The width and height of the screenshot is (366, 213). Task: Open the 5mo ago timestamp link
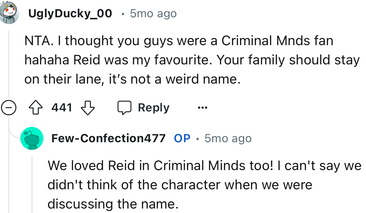click(x=153, y=13)
